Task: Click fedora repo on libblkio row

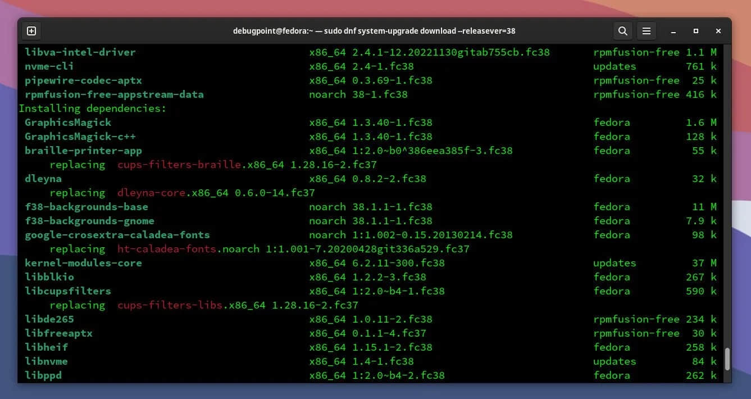Action: click(612, 277)
